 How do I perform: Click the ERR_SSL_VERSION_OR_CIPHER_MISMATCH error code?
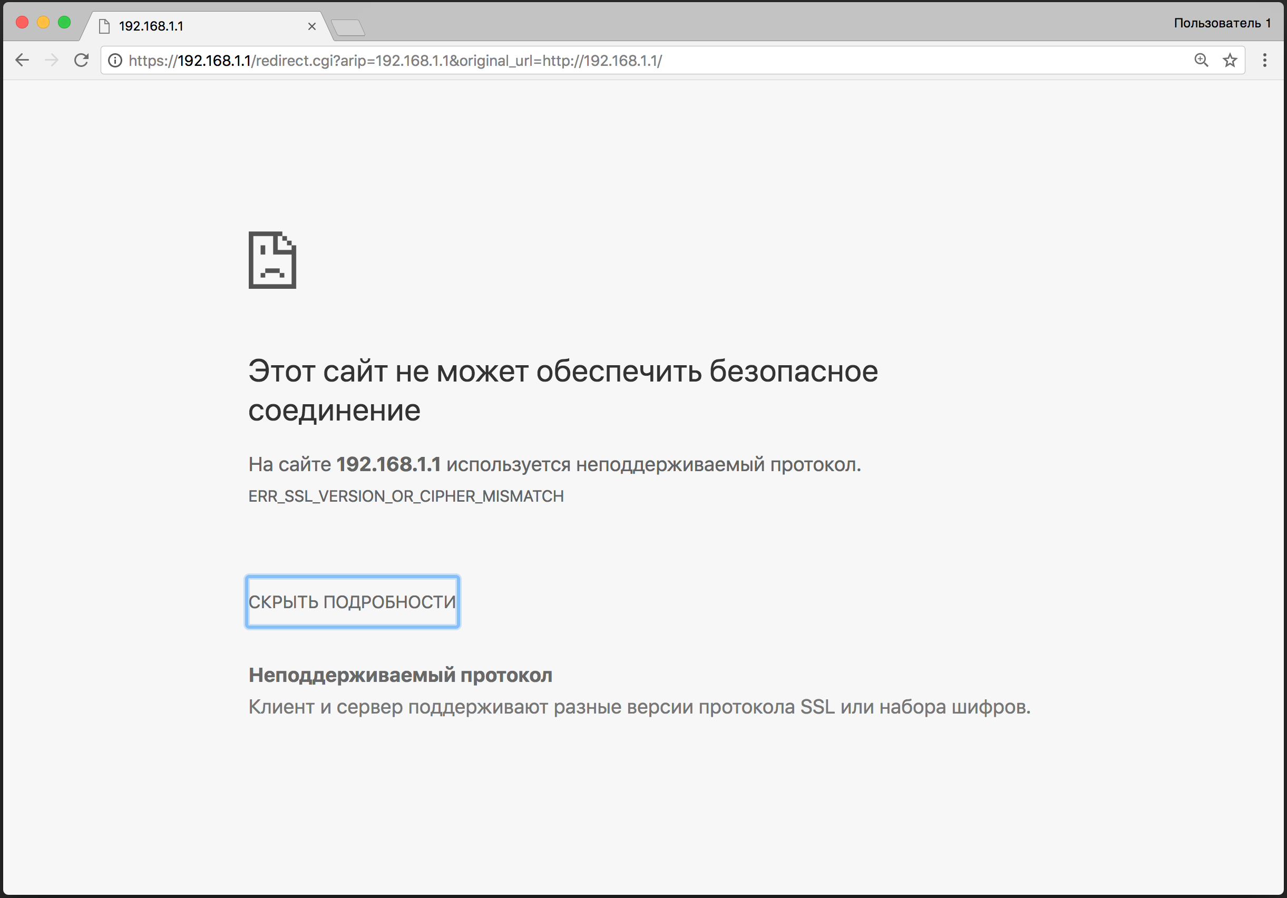pyautogui.click(x=406, y=496)
